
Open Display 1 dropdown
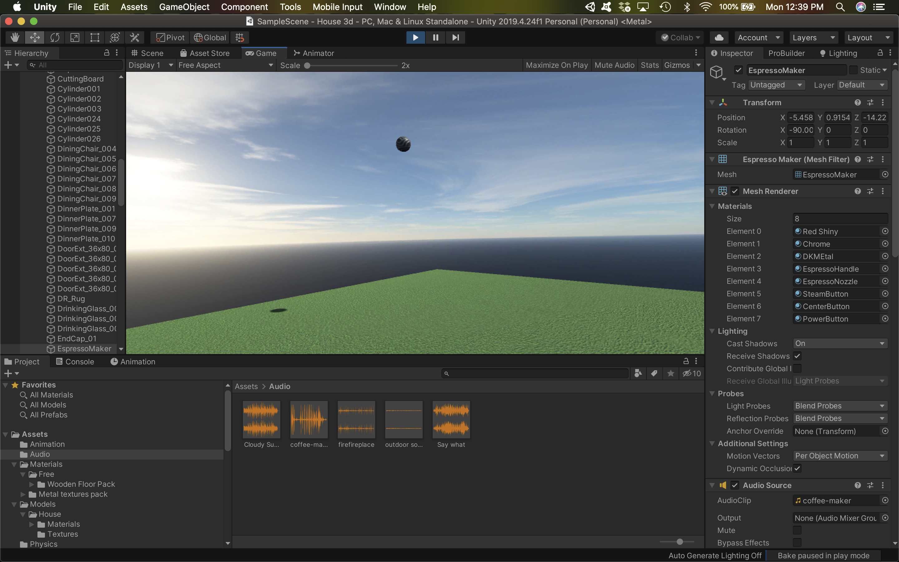(x=151, y=65)
